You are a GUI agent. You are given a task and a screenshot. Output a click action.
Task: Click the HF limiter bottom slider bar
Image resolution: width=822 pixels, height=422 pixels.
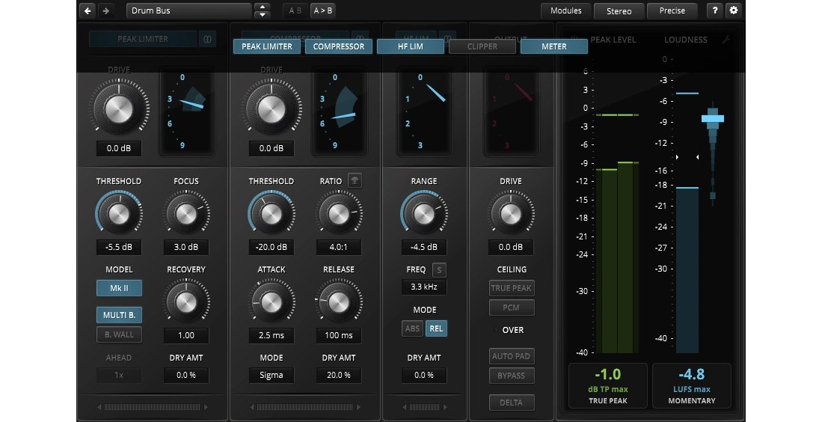coord(425,407)
